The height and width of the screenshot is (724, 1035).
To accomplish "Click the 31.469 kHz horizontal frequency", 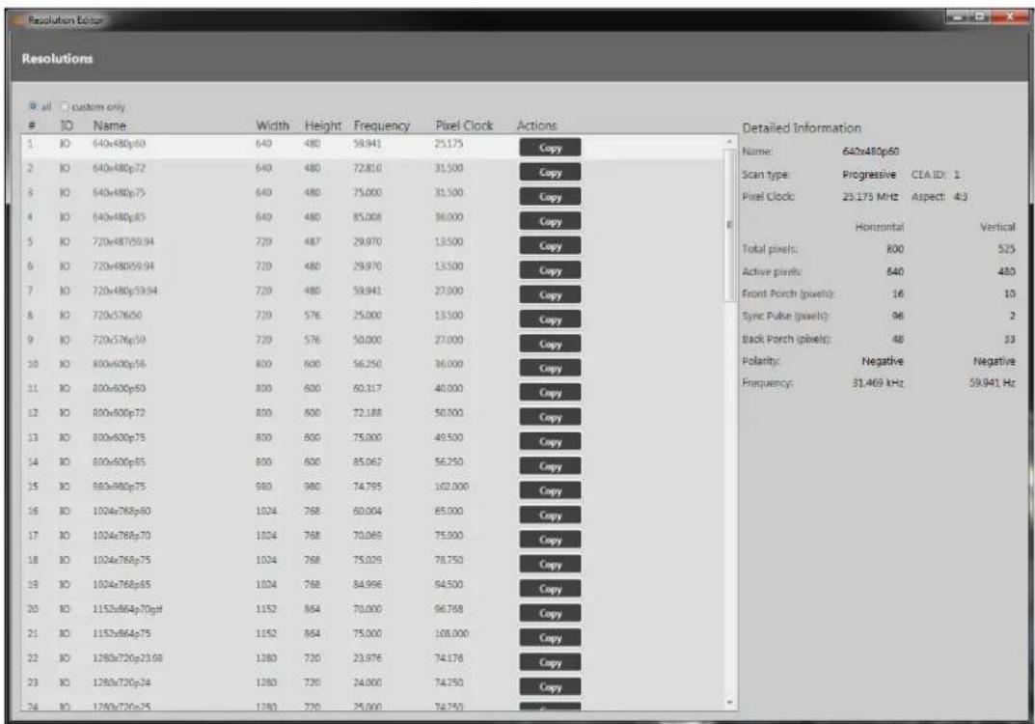I will tap(878, 382).
